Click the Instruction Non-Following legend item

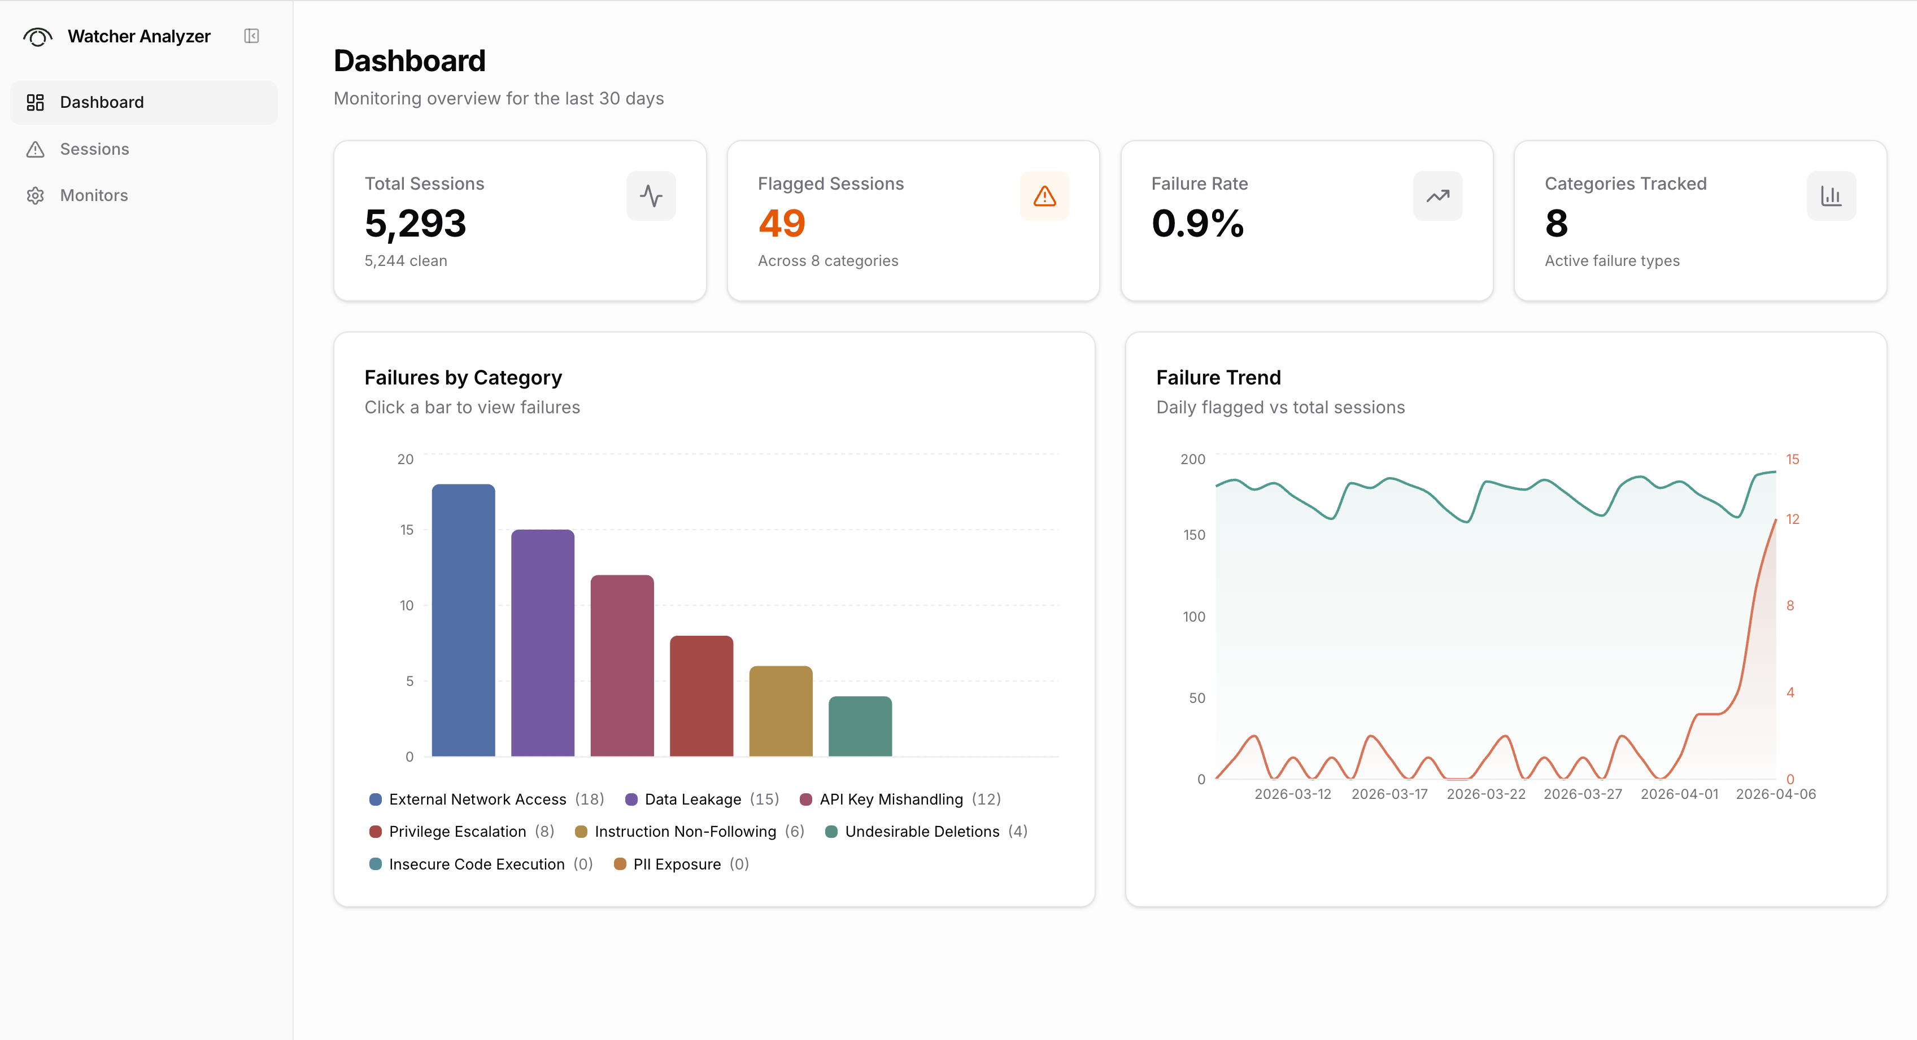(x=685, y=831)
